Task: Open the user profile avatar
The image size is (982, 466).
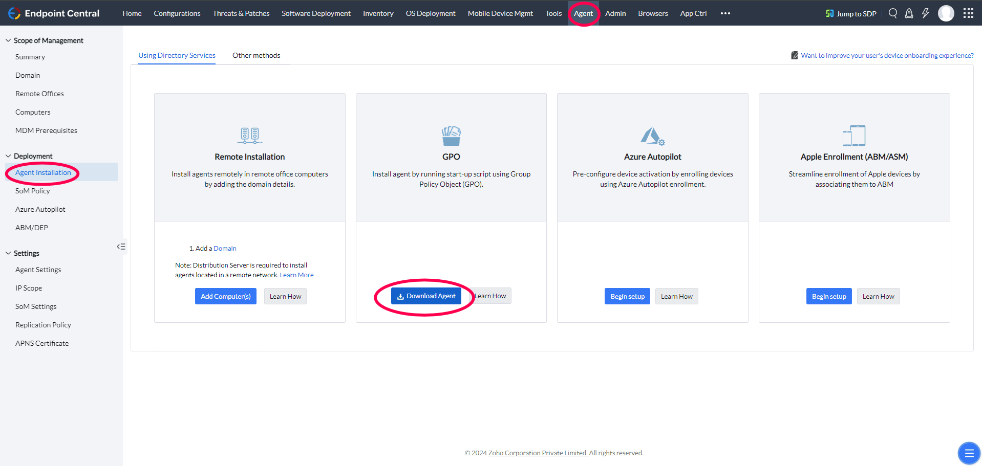Action: 946,13
